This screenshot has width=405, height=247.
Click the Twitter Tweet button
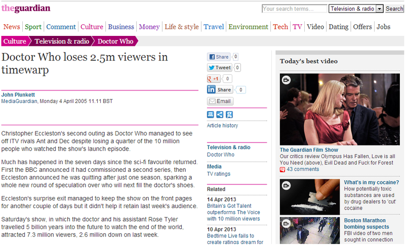(220, 68)
